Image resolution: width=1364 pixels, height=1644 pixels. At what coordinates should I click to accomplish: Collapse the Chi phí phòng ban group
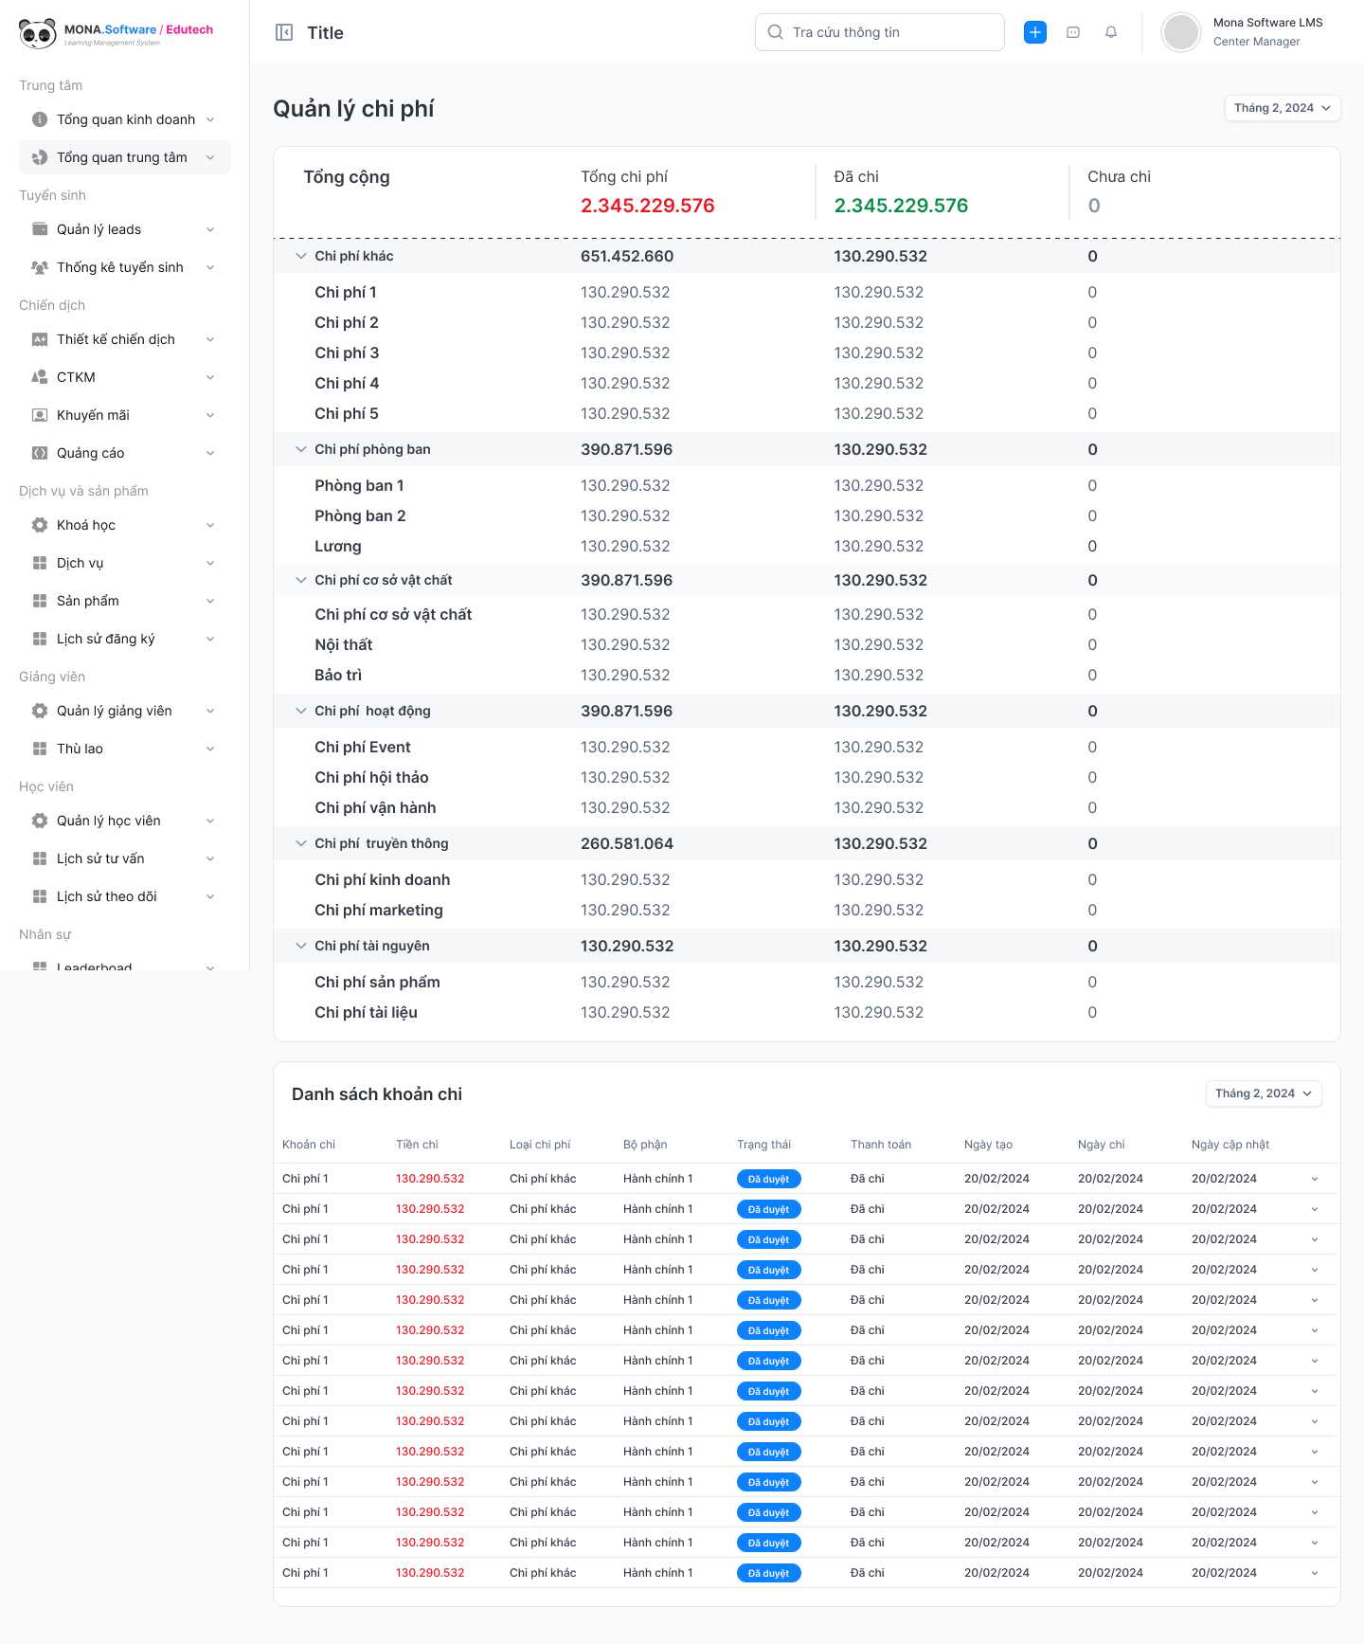tap(301, 449)
